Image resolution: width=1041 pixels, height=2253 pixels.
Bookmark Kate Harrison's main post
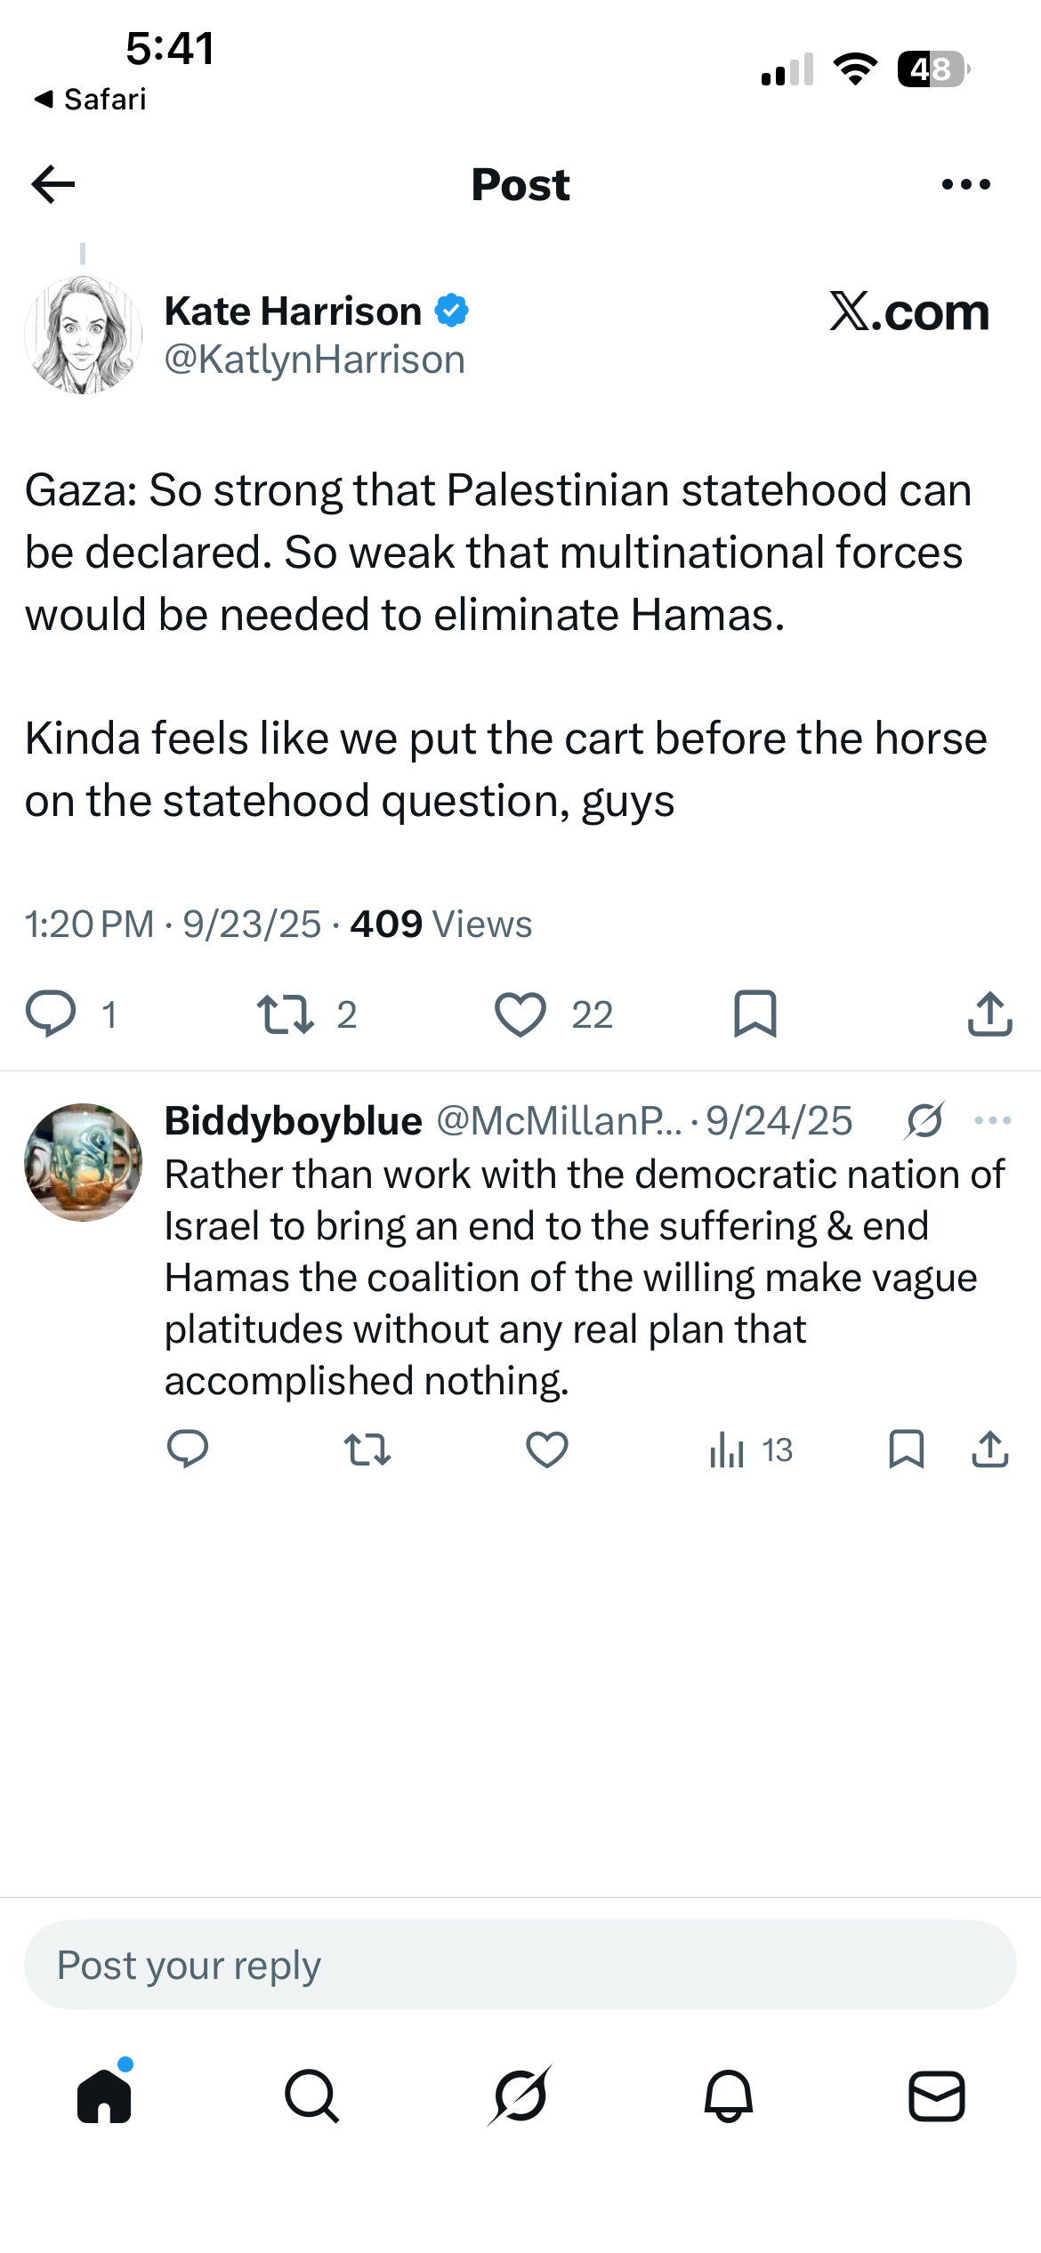pyautogui.click(x=755, y=1013)
